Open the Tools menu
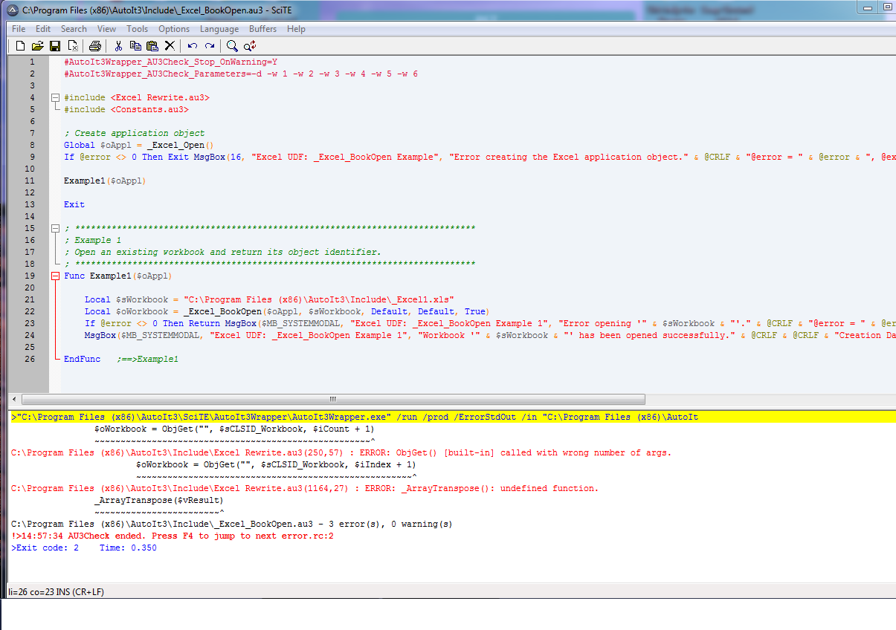The image size is (896, 630). [137, 29]
